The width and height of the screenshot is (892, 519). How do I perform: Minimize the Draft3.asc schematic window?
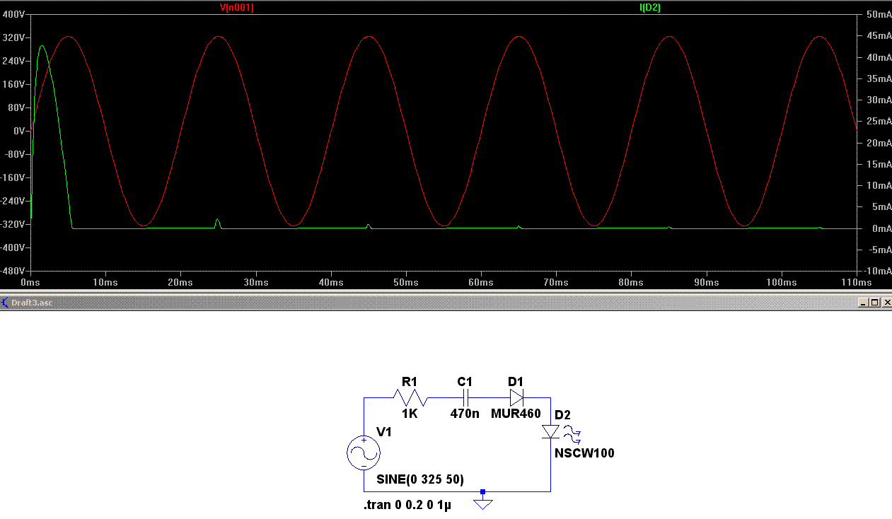pyautogui.click(x=863, y=303)
